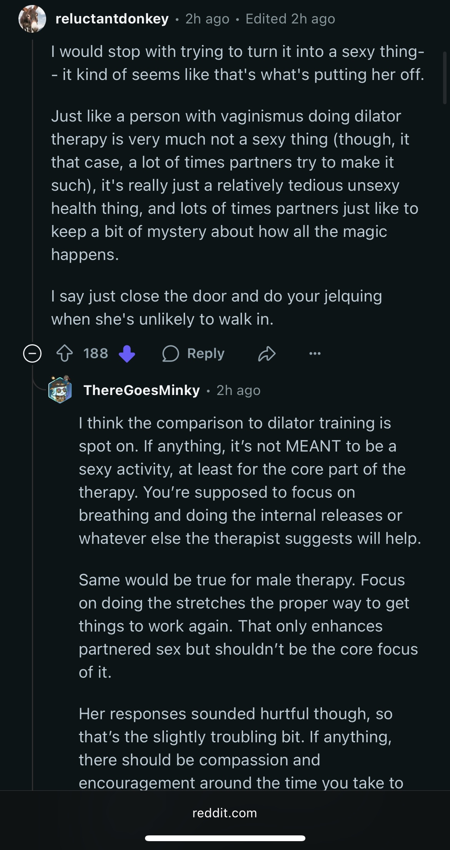Tap the speech bubble reply icon
This screenshot has height=850, width=450.
coord(170,353)
